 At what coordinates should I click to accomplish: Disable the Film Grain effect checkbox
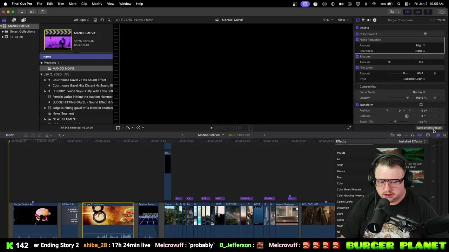pyautogui.click(x=357, y=68)
